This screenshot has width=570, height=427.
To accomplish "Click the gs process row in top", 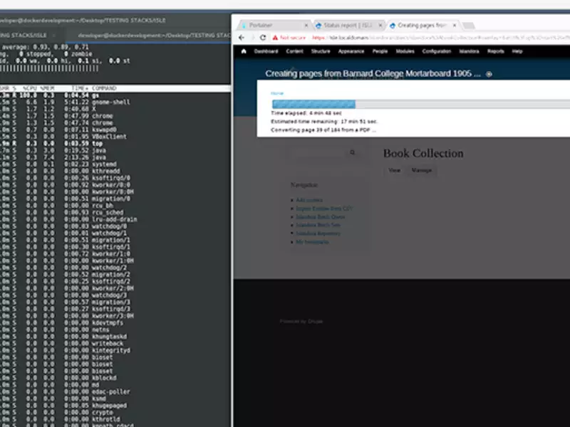I will pos(115,95).
